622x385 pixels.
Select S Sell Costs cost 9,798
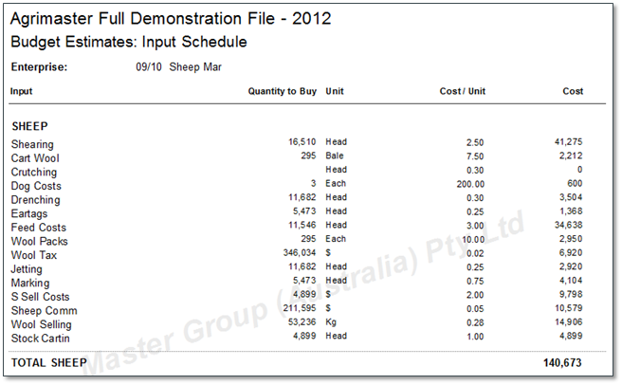[571, 295]
